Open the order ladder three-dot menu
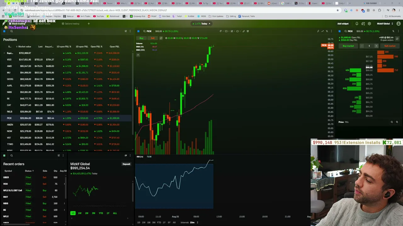 tap(398, 31)
